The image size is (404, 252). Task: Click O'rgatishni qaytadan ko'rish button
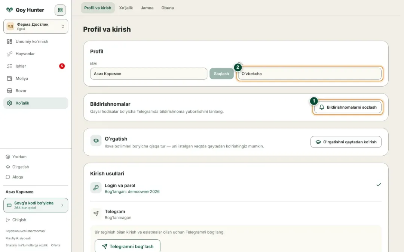(346, 142)
